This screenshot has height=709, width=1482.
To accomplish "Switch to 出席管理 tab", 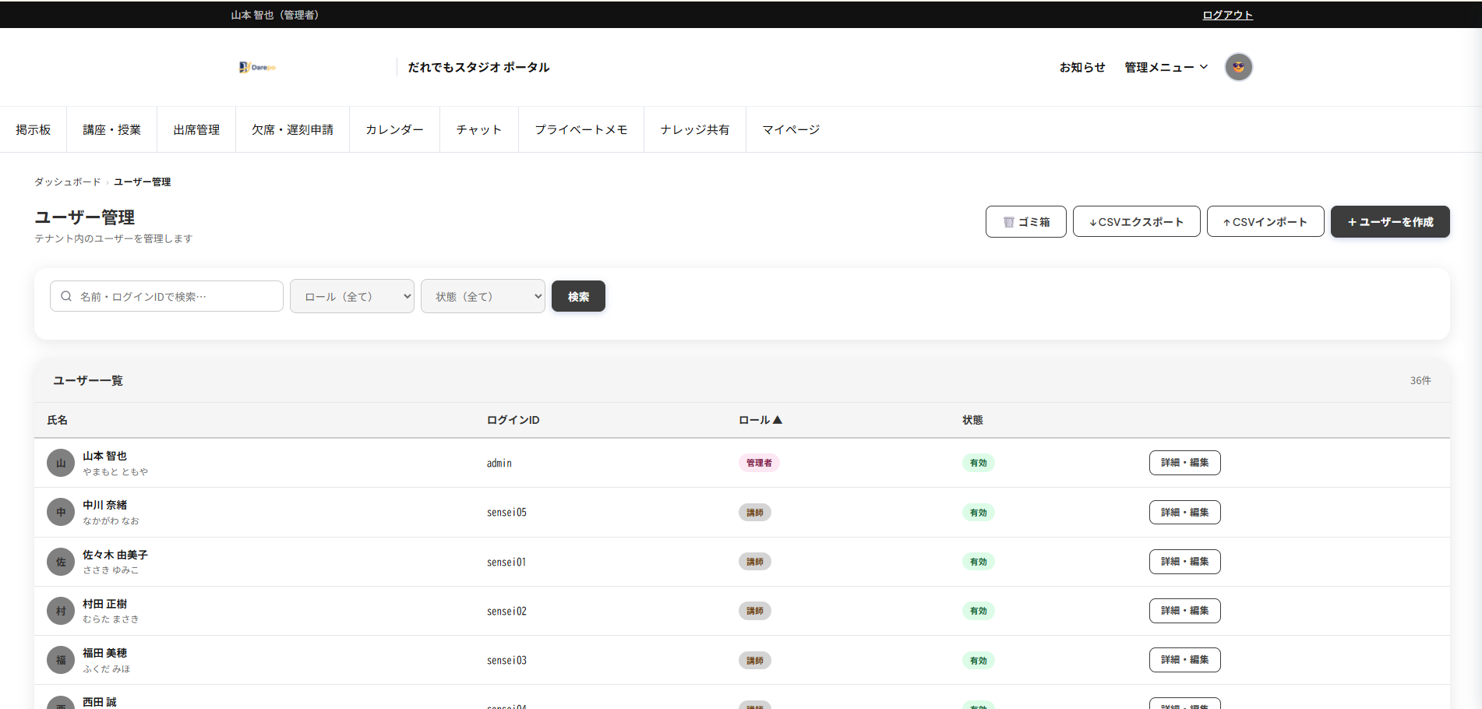I will [x=196, y=129].
